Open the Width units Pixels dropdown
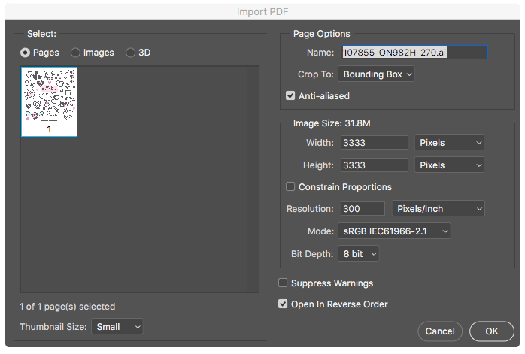The height and width of the screenshot is (354, 525). click(x=449, y=143)
